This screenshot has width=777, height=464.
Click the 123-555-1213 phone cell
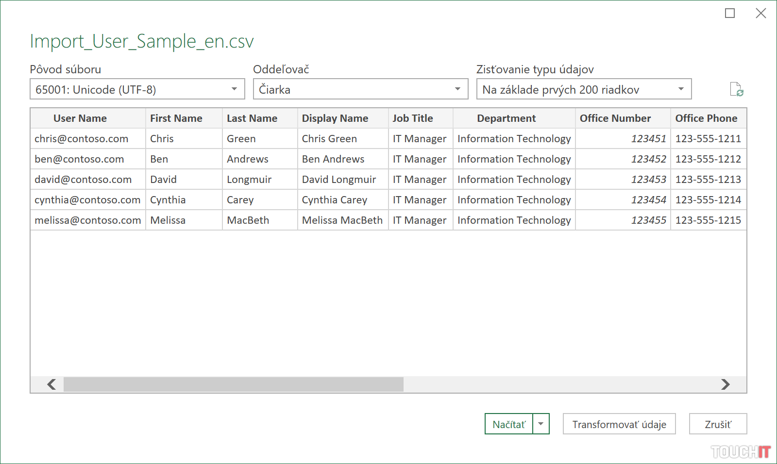pyautogui.click(x=708, y=180)
